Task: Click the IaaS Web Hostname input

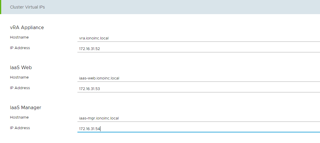Action: click(198, 78)
